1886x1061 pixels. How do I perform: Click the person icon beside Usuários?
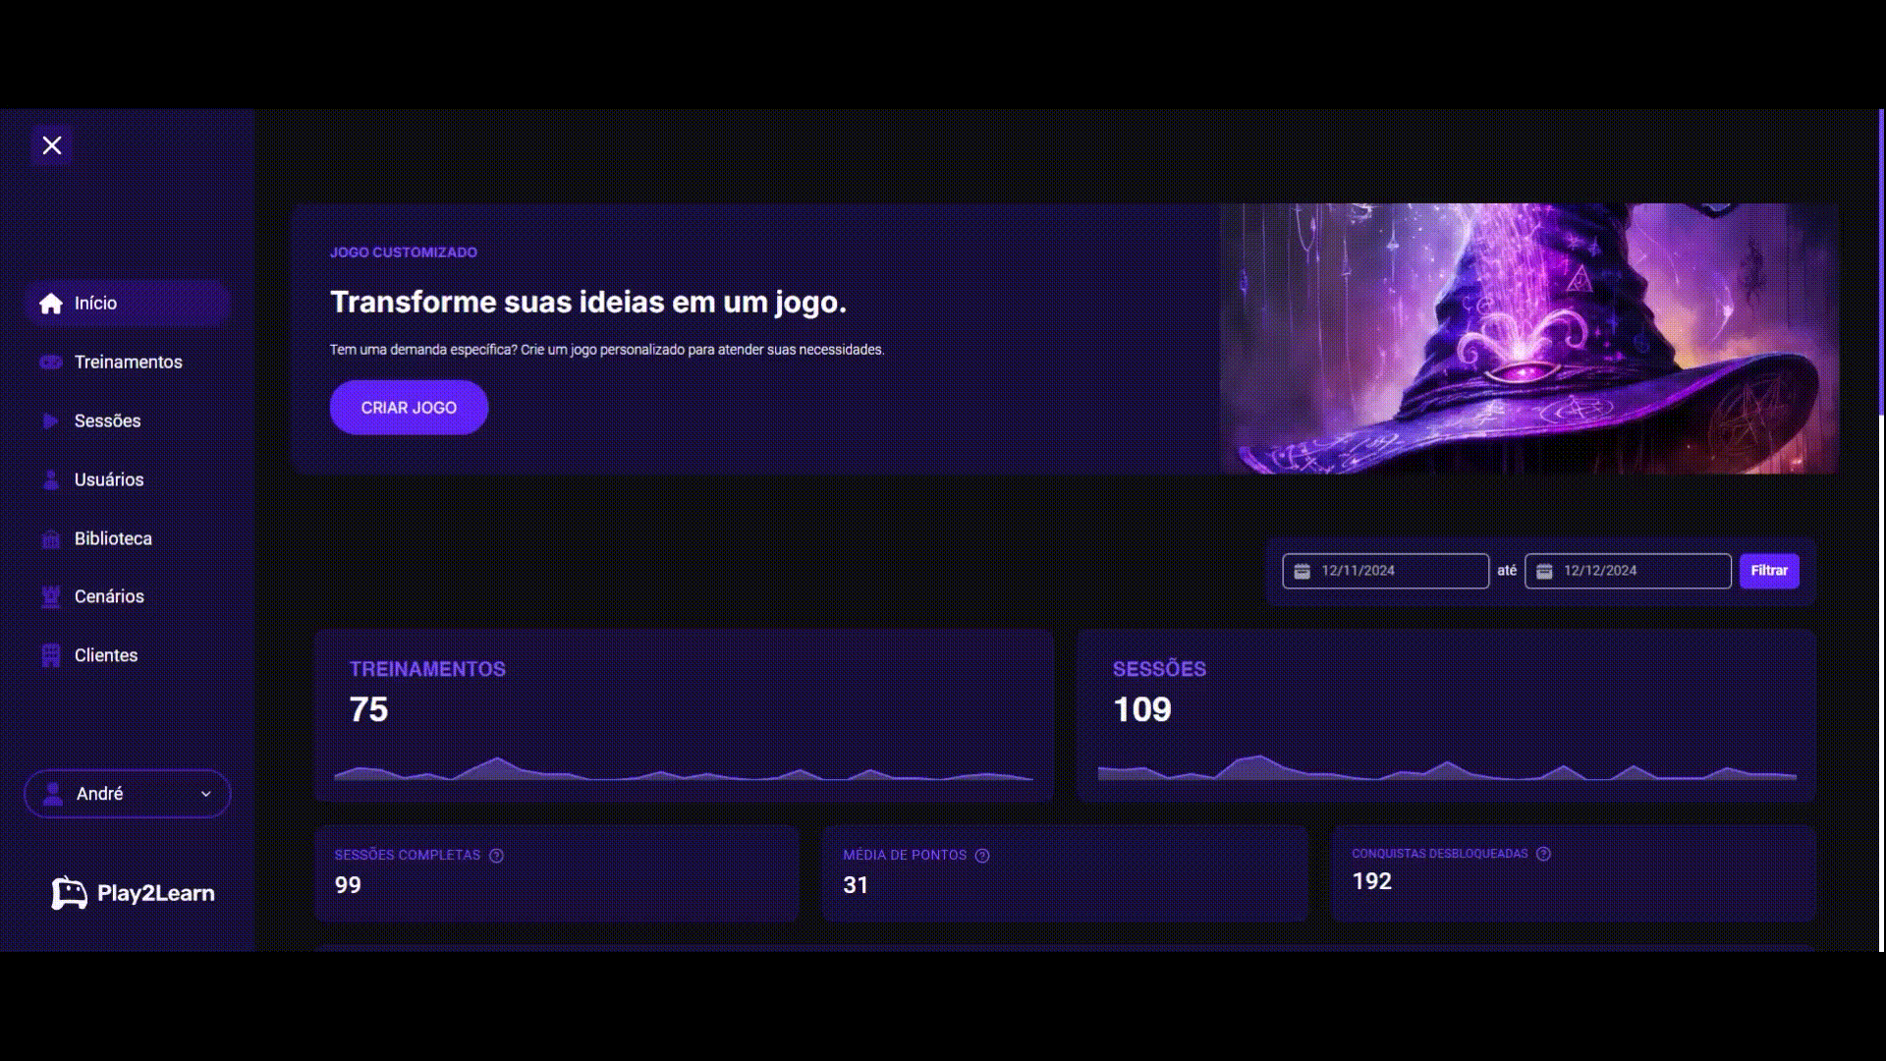coord(51,479)
